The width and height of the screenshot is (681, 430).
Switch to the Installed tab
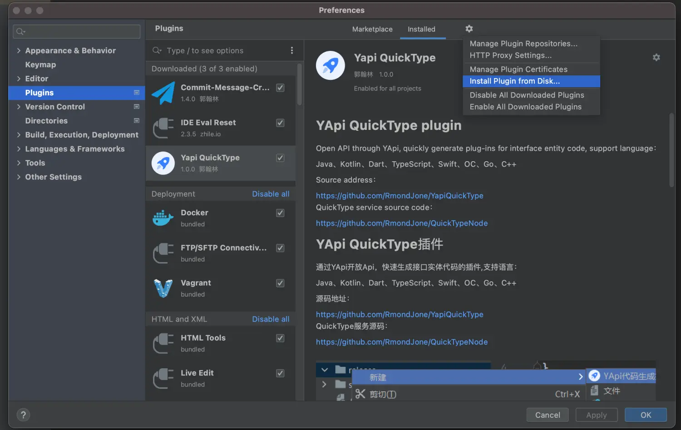(421, 29)
